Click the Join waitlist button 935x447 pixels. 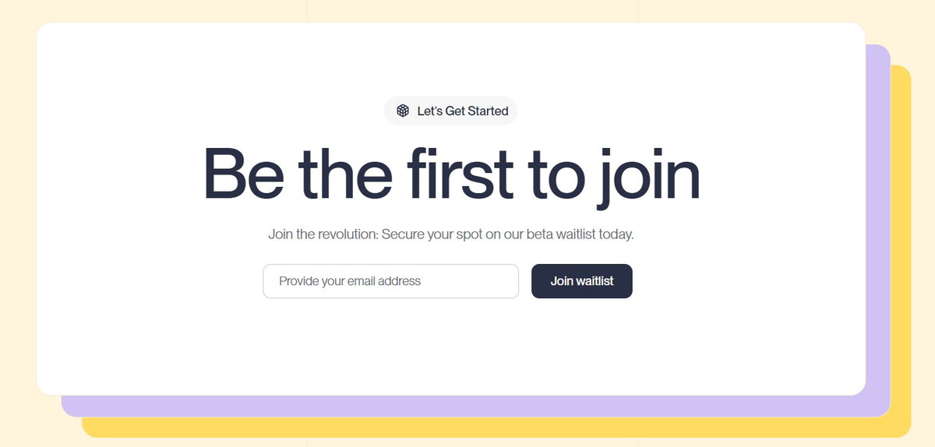(x=582, y=281)
